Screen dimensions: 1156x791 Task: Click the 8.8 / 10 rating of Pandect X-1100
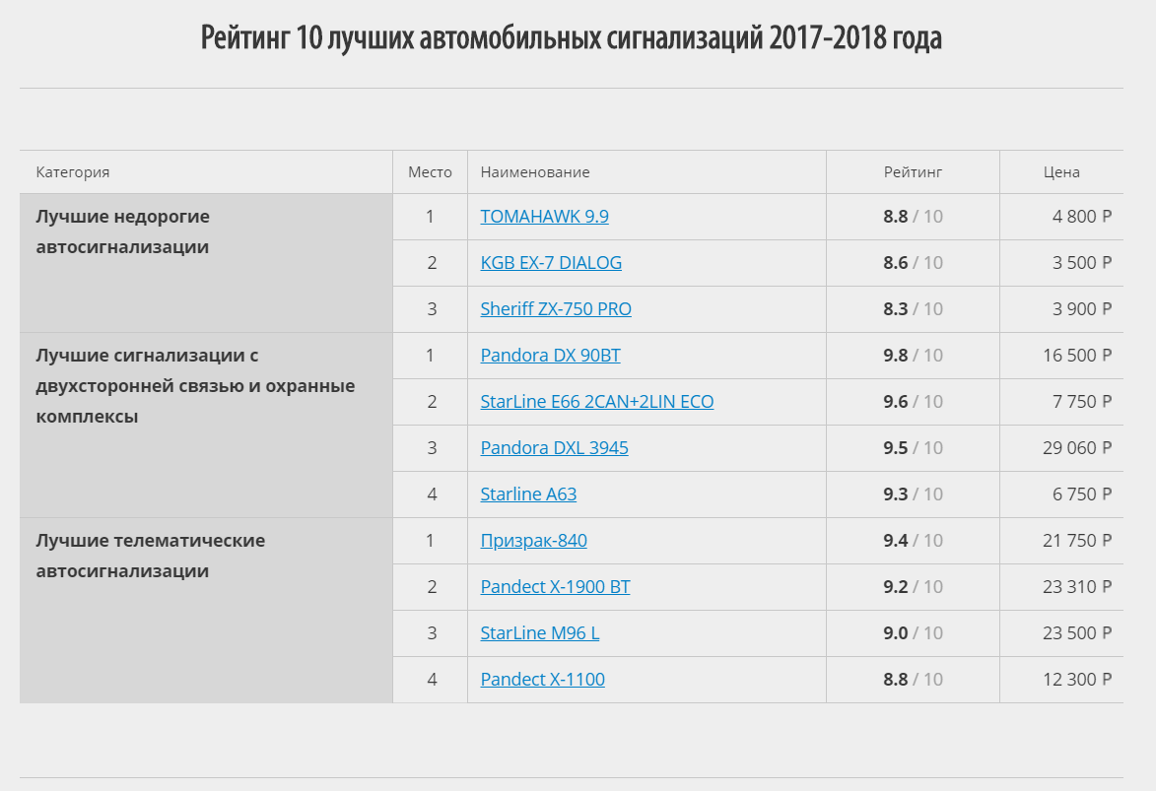[913, 680]
